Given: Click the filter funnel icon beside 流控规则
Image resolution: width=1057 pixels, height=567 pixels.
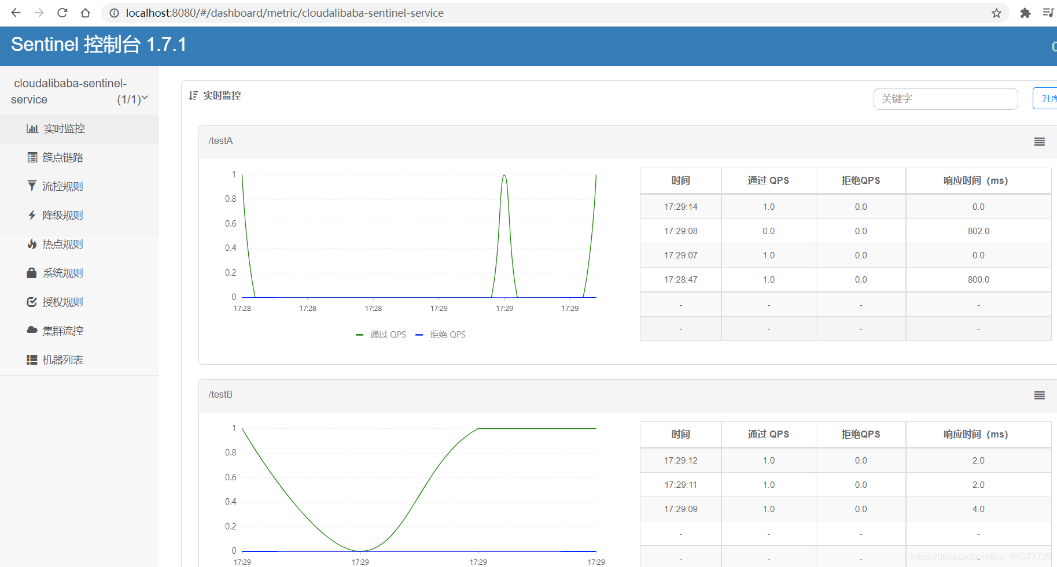Looking at the screenshot, I should point(32,186).
